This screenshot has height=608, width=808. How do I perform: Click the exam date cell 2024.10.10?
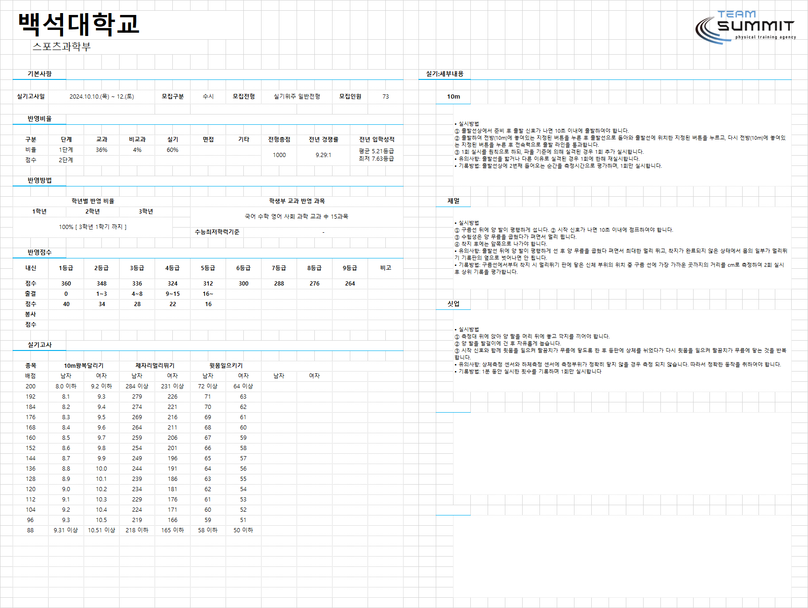pos(102,97)
